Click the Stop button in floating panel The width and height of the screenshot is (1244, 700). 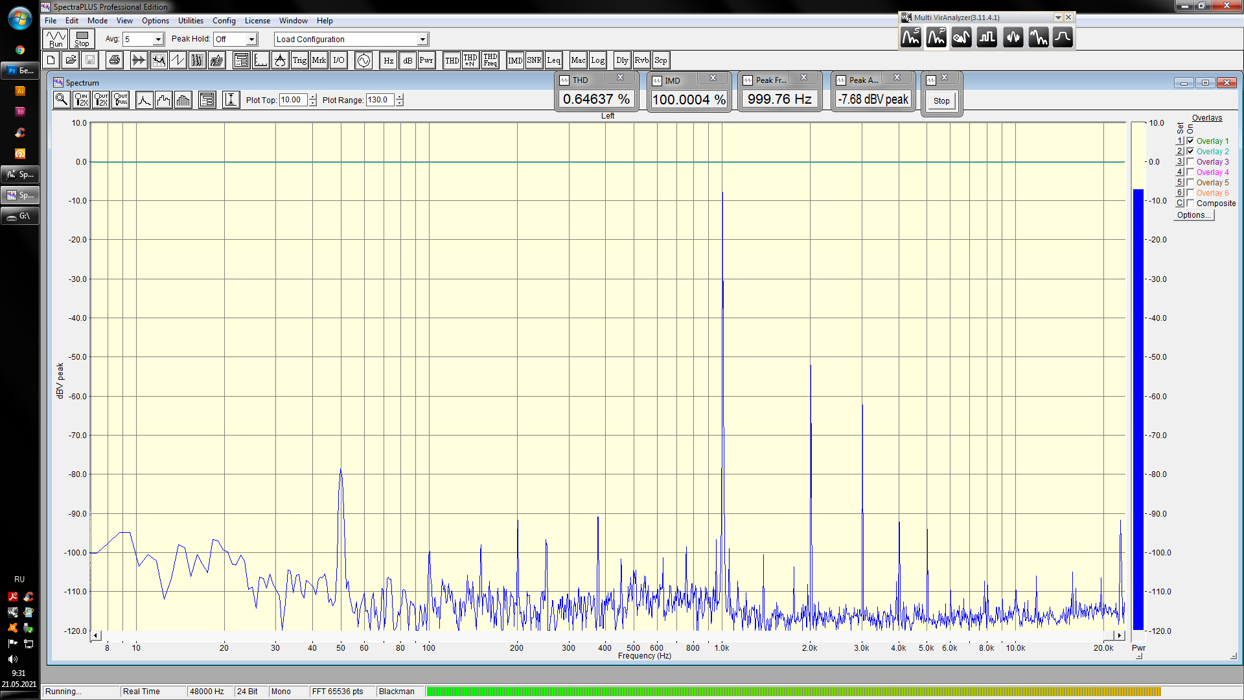(x=941, y=100)
